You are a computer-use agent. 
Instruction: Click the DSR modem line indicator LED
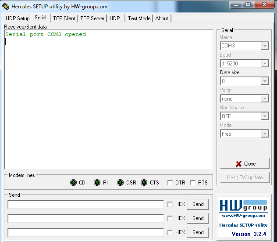pos(120,183)
